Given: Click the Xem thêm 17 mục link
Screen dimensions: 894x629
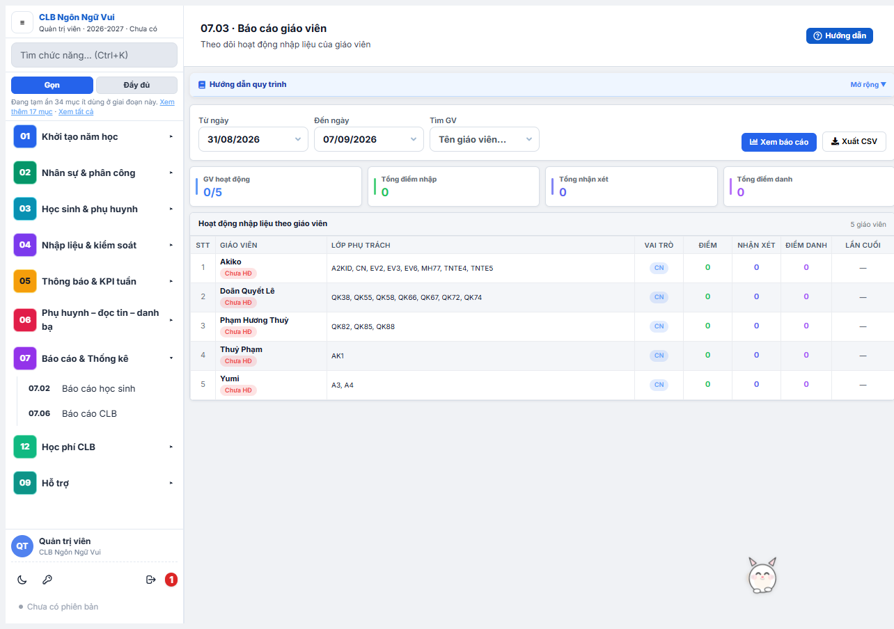Looking at the screenshot, I should pyautogui.click(x=93, y=106).
